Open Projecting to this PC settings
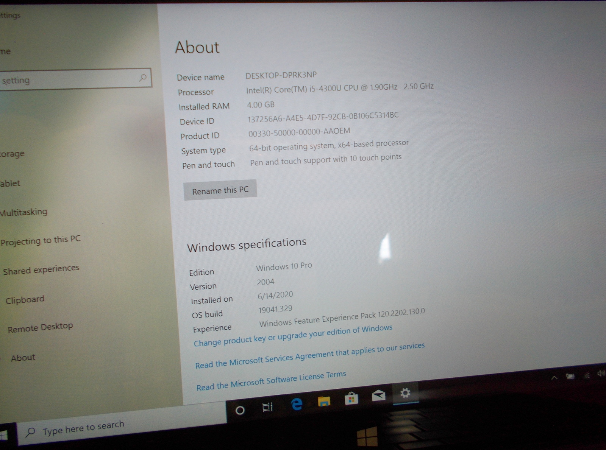This screenshot has height=450, width=606. [41, 240]
